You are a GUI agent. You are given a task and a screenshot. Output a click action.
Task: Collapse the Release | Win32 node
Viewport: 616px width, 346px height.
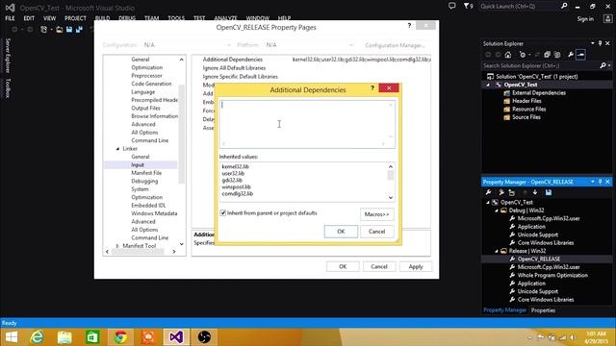(x=497, y=251)
